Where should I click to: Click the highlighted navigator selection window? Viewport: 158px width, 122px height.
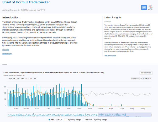[x=125, y=115]
